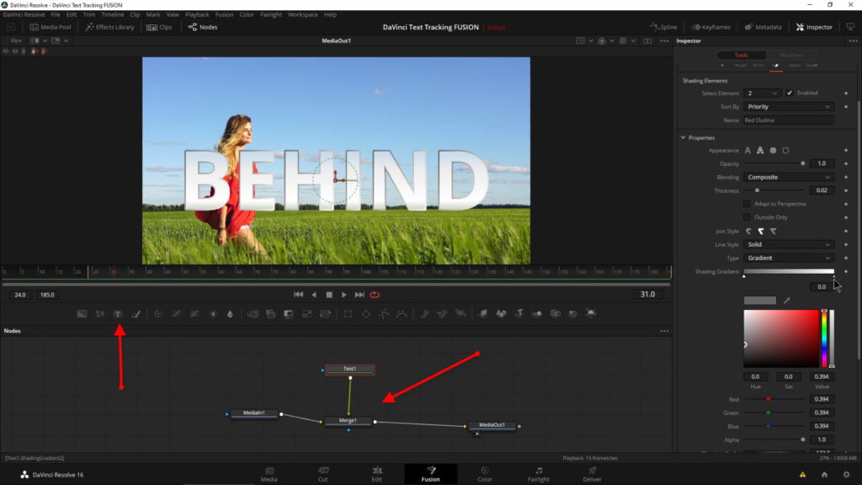Enable Adapt to Perspective checkbox

[x=747, y=204]
